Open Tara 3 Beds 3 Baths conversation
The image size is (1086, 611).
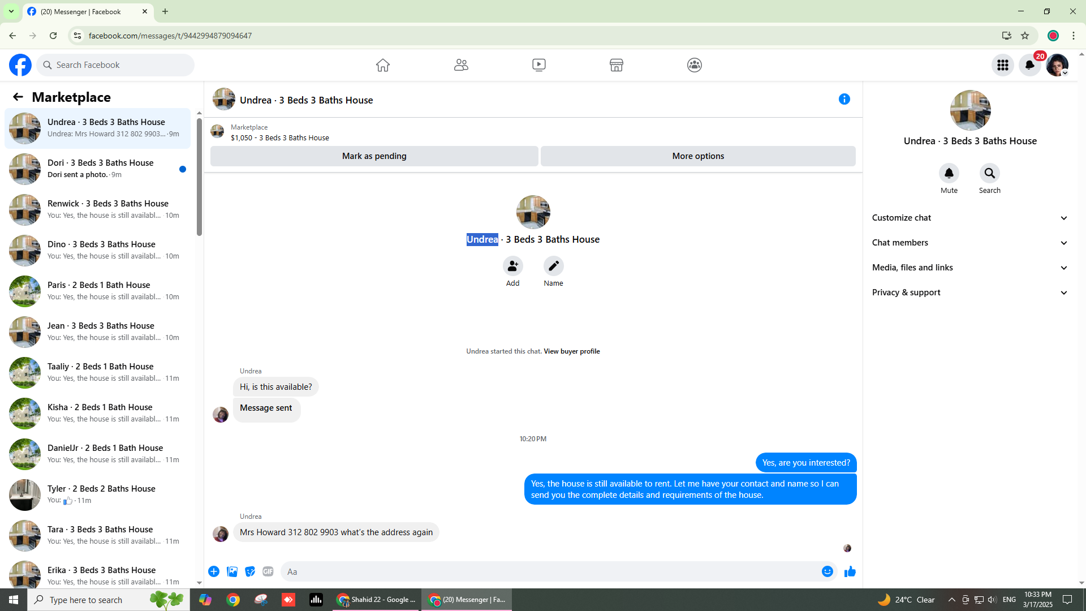click(98, 536)
